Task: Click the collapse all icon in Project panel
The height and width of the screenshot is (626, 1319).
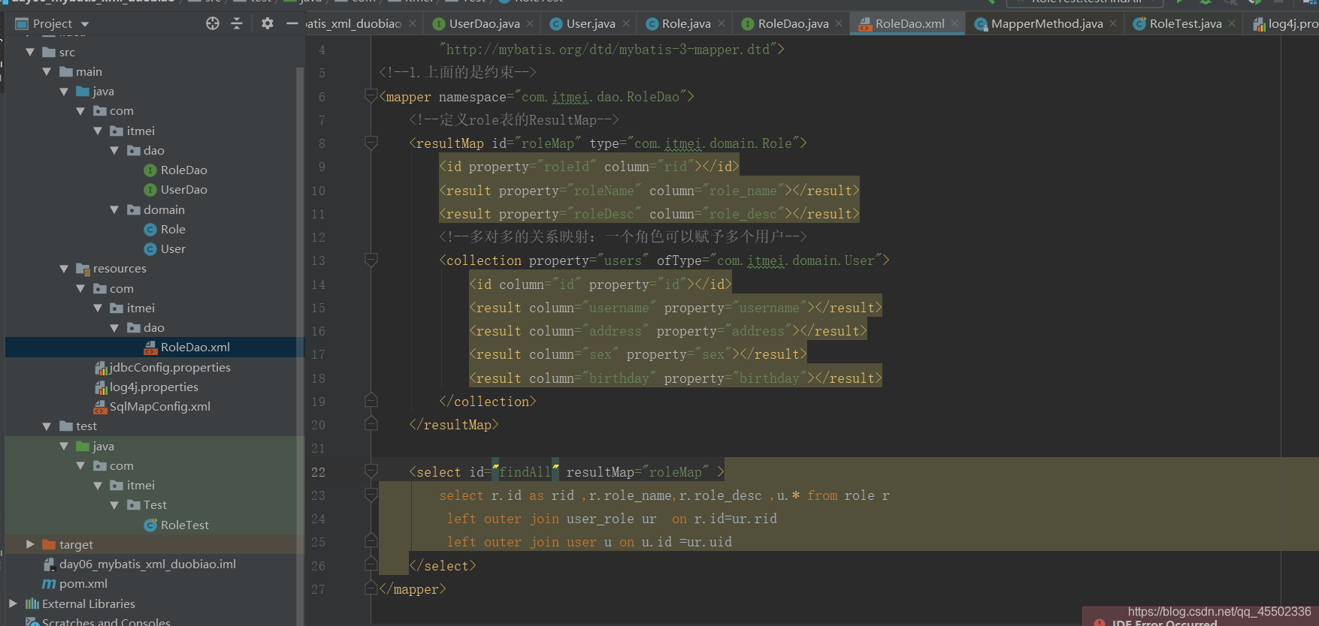Action: pos(237,23)
